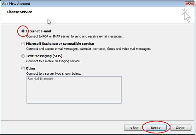Viewport: 196px width, 135px height.
Task: Click the wizard cursor icon in header
Action: (x=186, y=15)
